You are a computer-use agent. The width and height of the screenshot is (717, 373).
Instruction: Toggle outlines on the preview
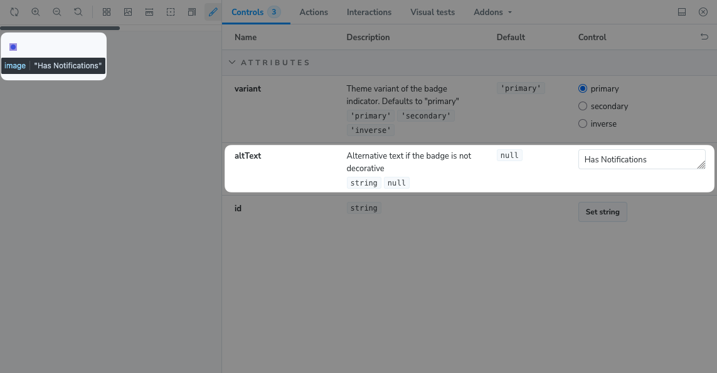[171, 12]
